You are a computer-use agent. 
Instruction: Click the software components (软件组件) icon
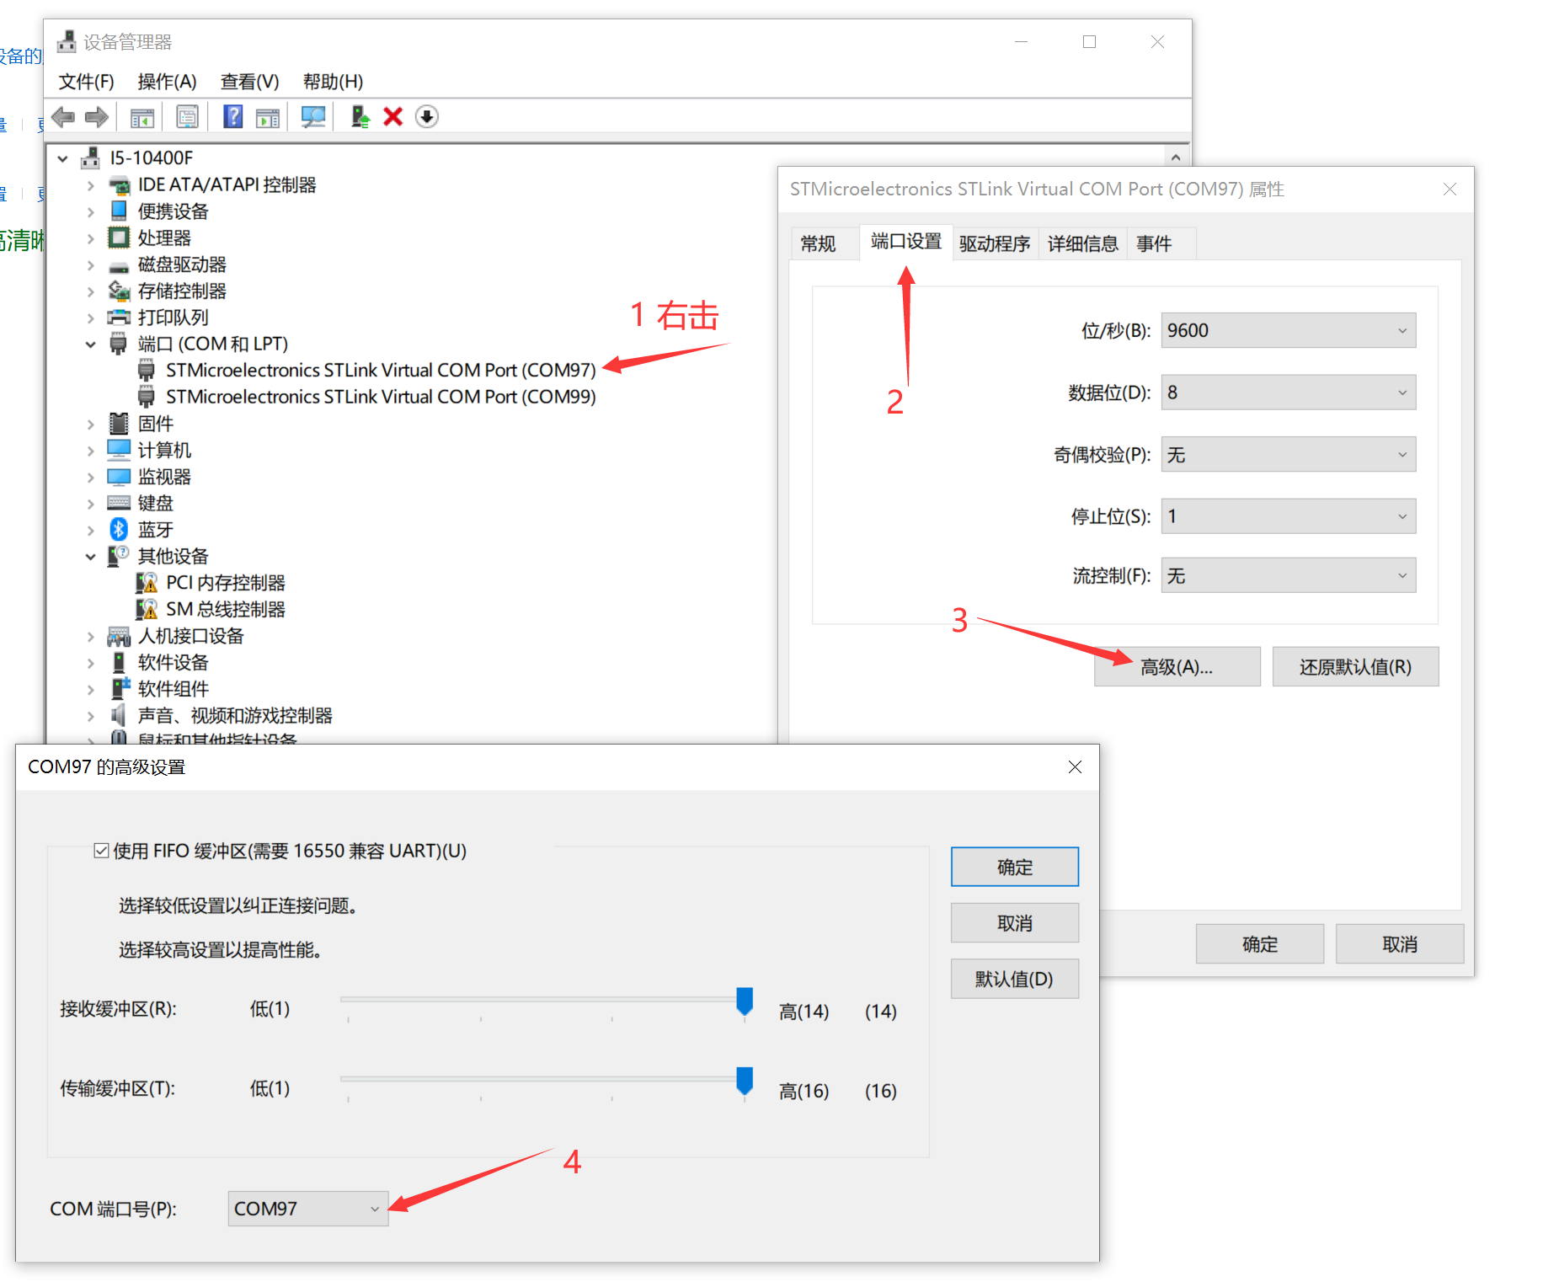120,688
